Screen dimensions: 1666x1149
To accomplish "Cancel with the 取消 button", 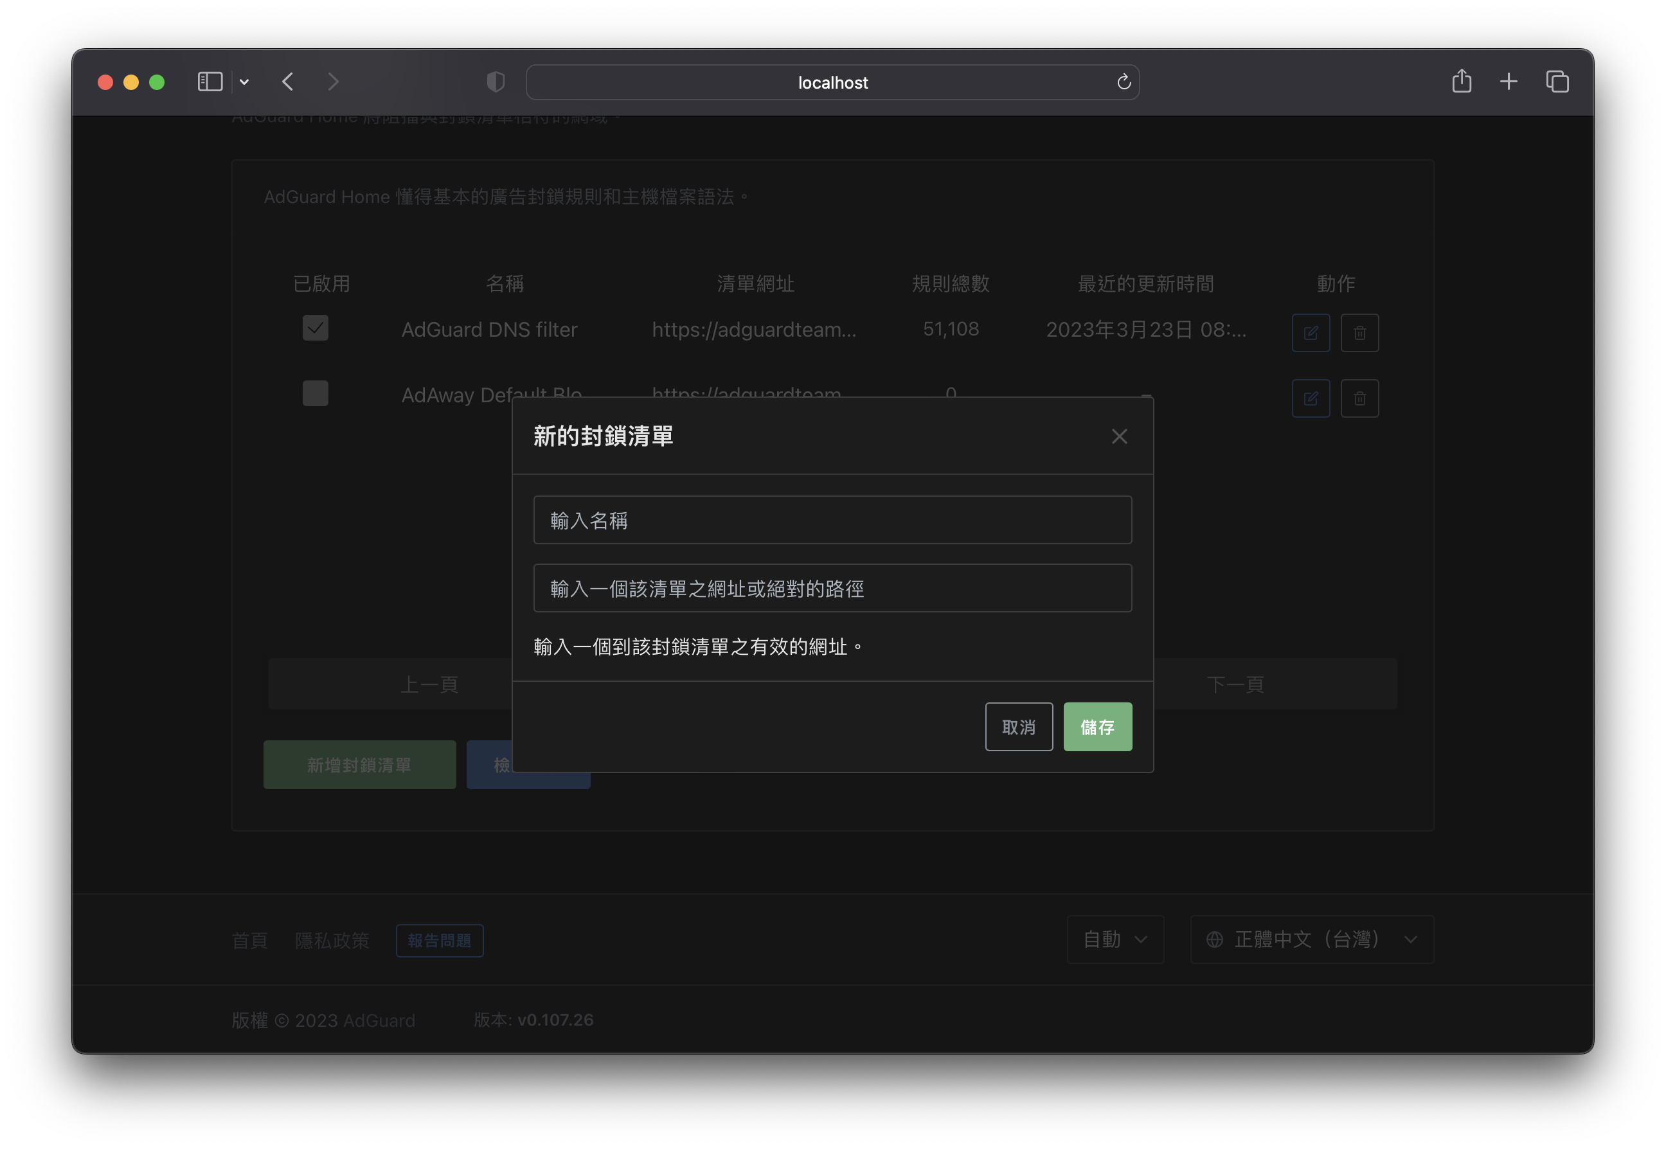I will [1019, 727].
